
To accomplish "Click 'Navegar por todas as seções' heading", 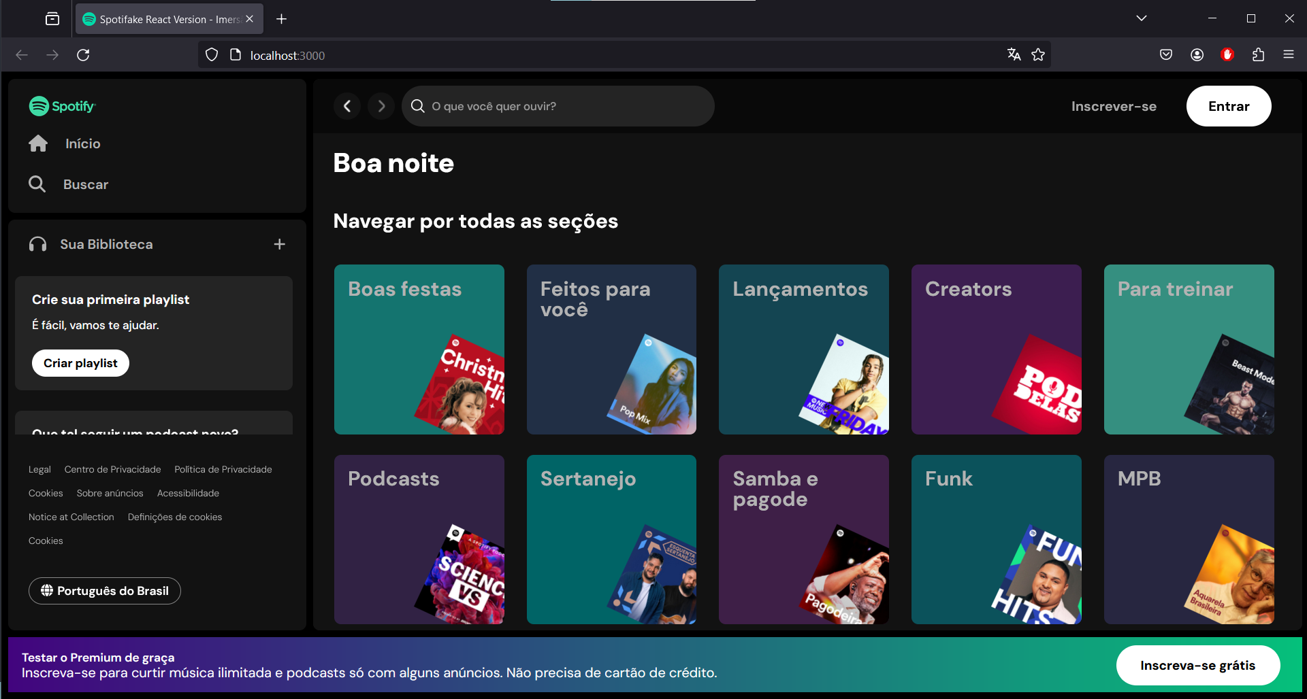I will [x=476, y=222].
